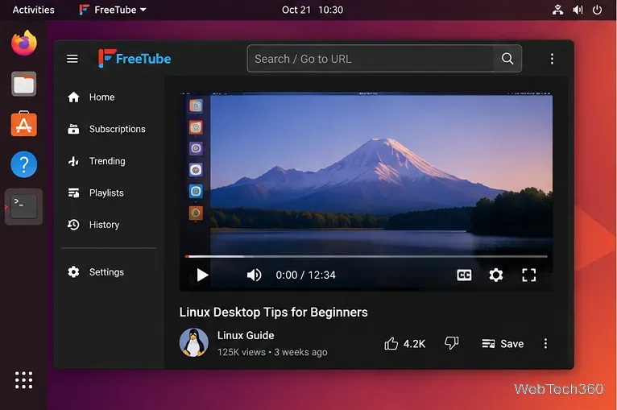Open the Linux Guide channel avatar

pyautogui.click(x=194, y=342)
